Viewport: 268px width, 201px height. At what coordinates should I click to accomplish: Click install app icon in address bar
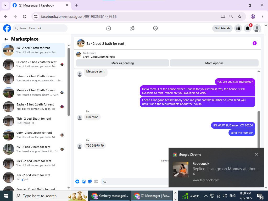(223, 16)
